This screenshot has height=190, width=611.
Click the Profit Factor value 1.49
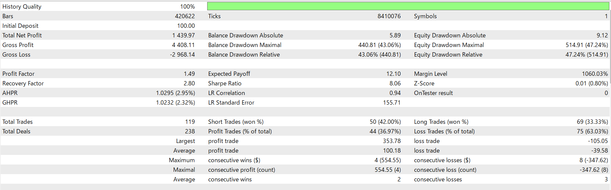[x=189, y=74]
